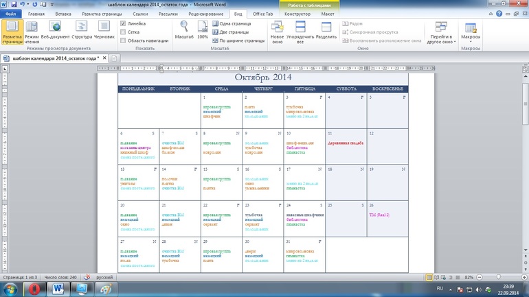This screenshot has height=297, width=529.
Task: Uncheck the Линейка ruler checkbox
Action: pos(123,23)
